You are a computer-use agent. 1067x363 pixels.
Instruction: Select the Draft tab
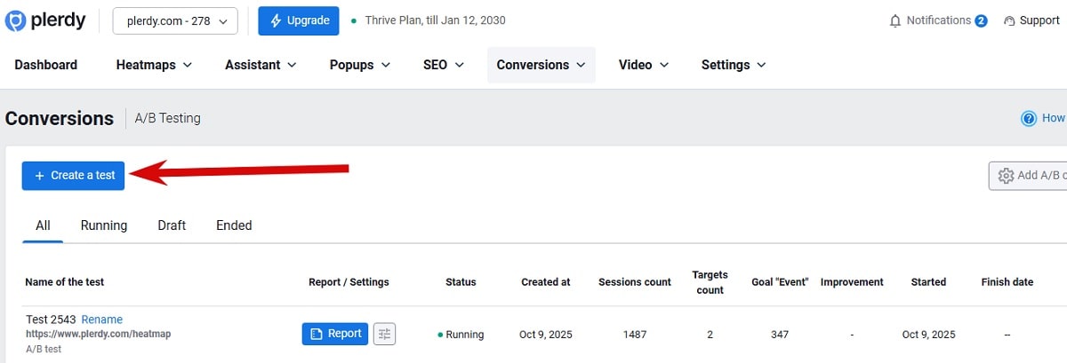(x=172, y=225)
